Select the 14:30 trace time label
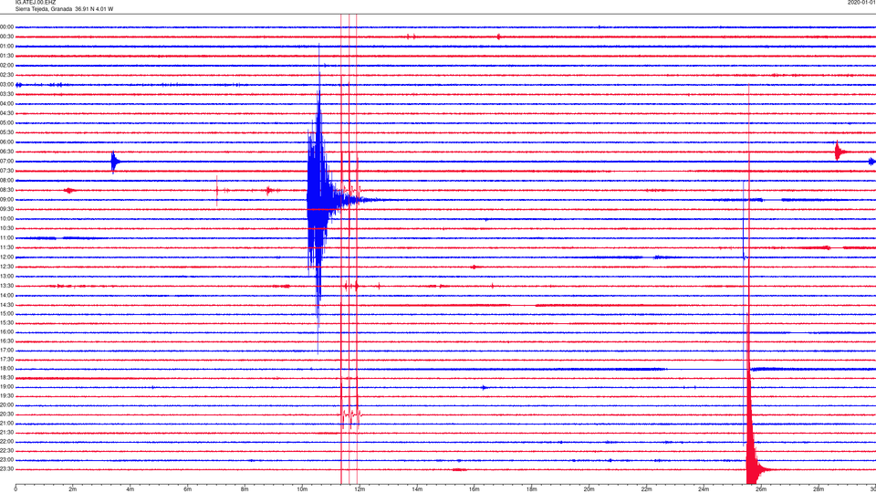The height and width of the screenshot is (493, 876). click(6, 305)
